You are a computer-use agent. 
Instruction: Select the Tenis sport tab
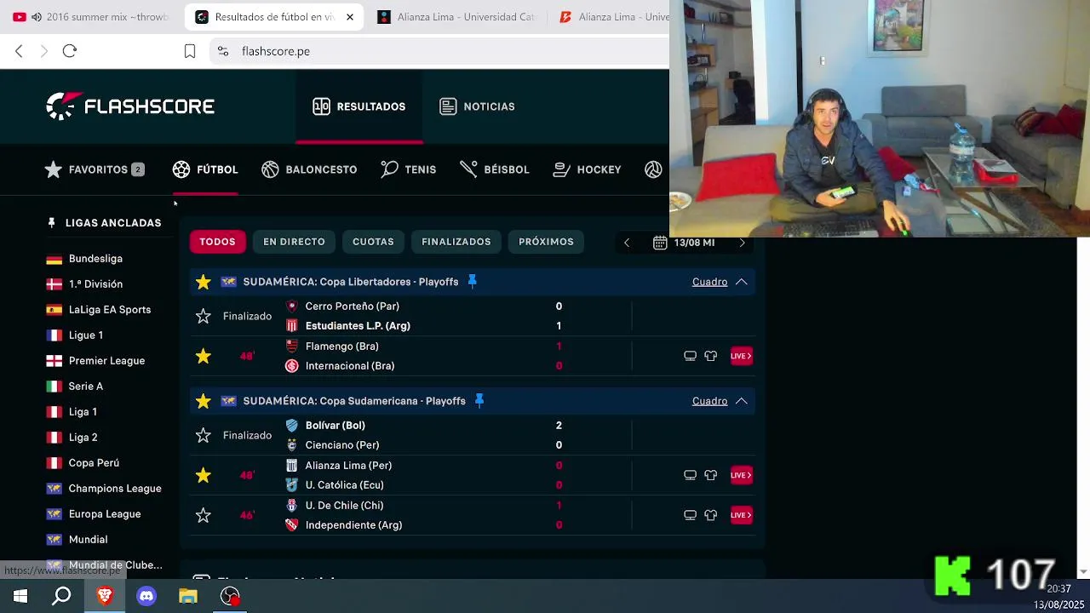pos(408,169)
